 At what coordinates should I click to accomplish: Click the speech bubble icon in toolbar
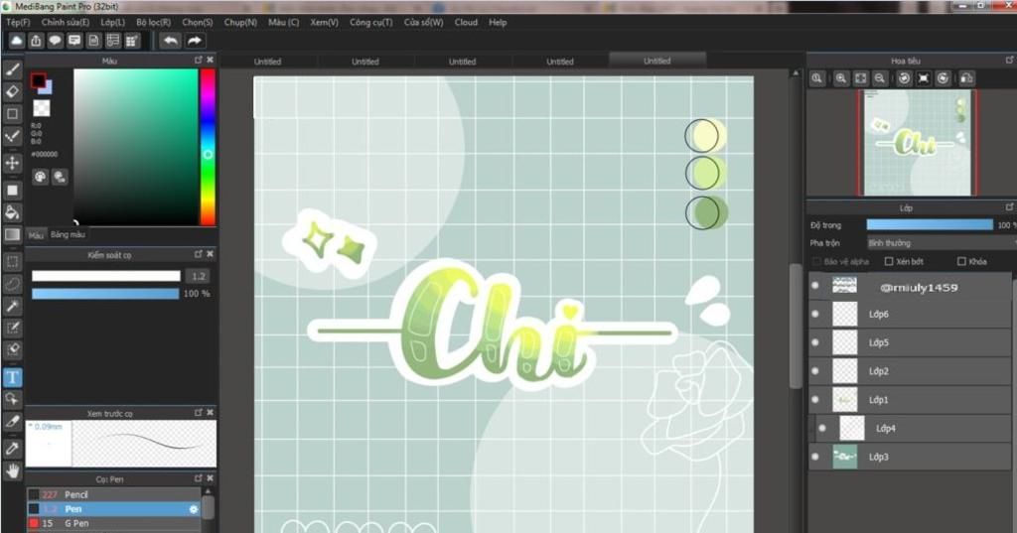click(56, 41)
